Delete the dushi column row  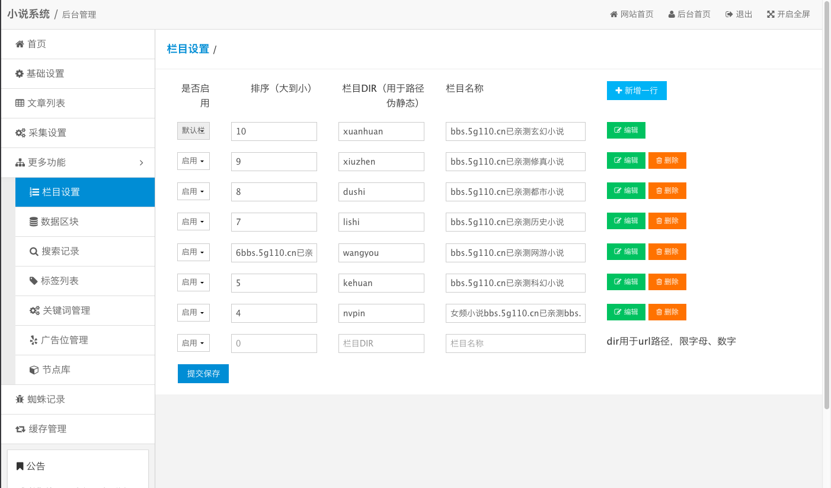667,191
